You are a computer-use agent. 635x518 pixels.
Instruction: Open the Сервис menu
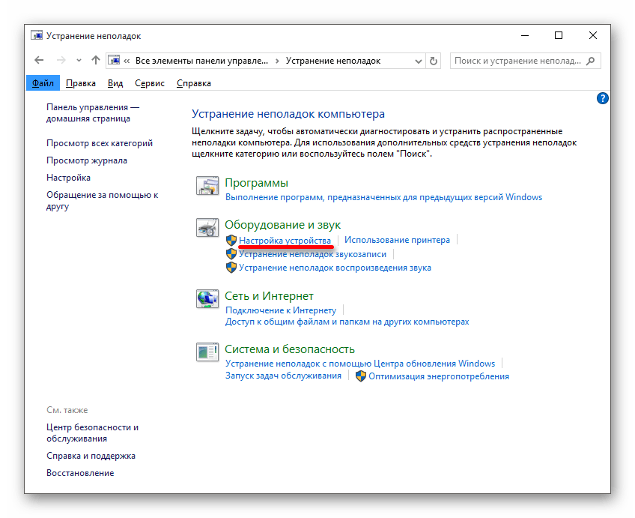coord(150,83)
